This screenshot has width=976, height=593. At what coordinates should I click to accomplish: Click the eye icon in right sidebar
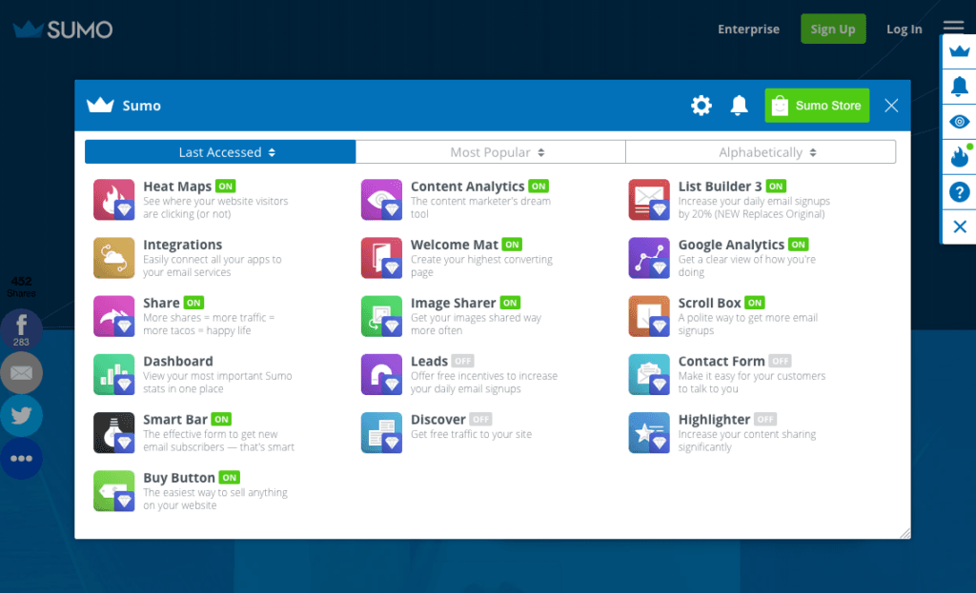point(959,122)
